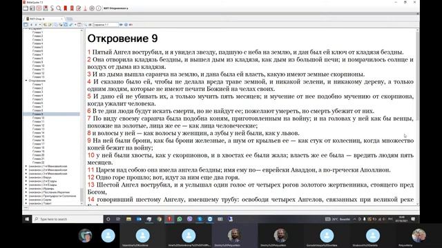Close the RST-Откр. 9 tab
Screen dimensions: 442x248
point(61,19)
